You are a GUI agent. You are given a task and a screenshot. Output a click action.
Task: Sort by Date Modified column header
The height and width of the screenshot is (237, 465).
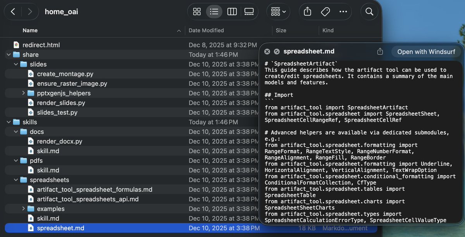point(206,30)
